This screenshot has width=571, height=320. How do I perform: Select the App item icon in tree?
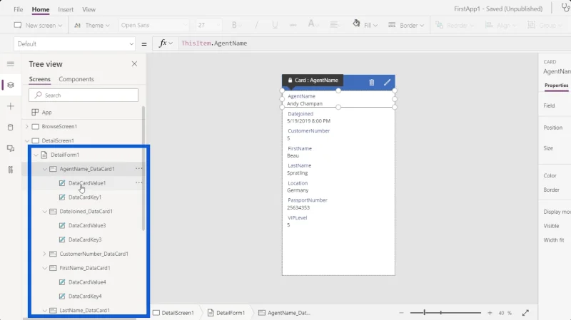(35, 113)
